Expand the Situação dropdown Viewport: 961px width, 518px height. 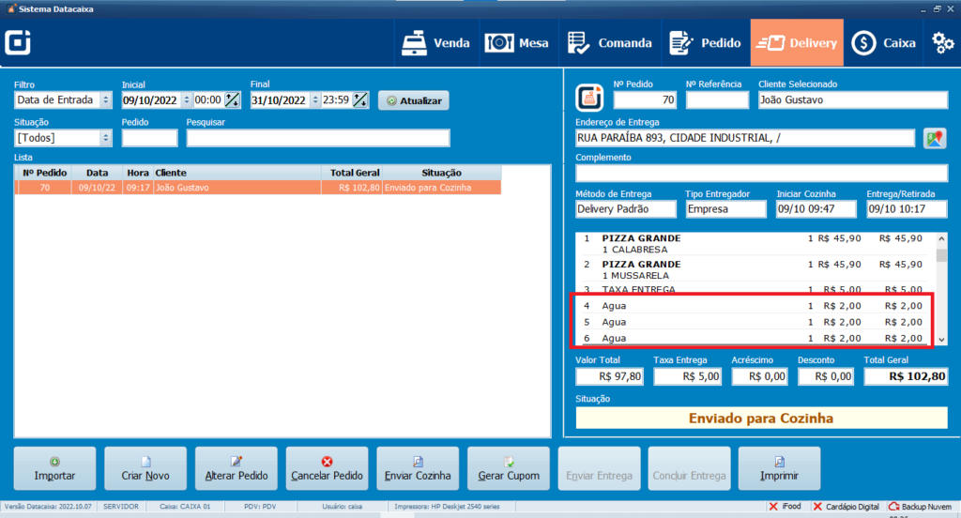(x=105, y=138)
